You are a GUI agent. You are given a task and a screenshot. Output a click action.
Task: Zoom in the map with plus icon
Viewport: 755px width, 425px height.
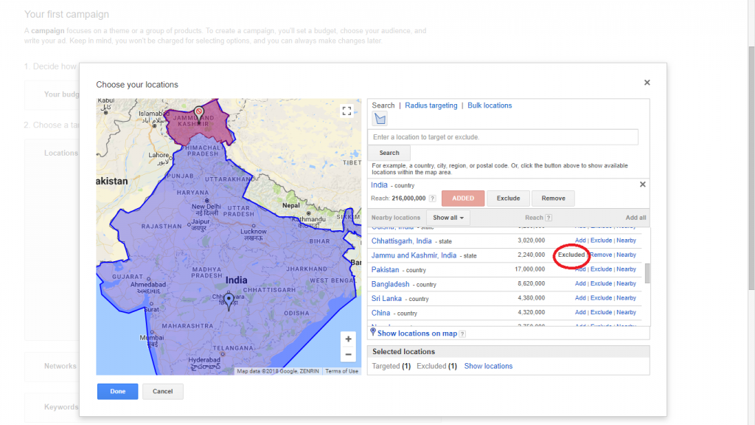[348, 339]
